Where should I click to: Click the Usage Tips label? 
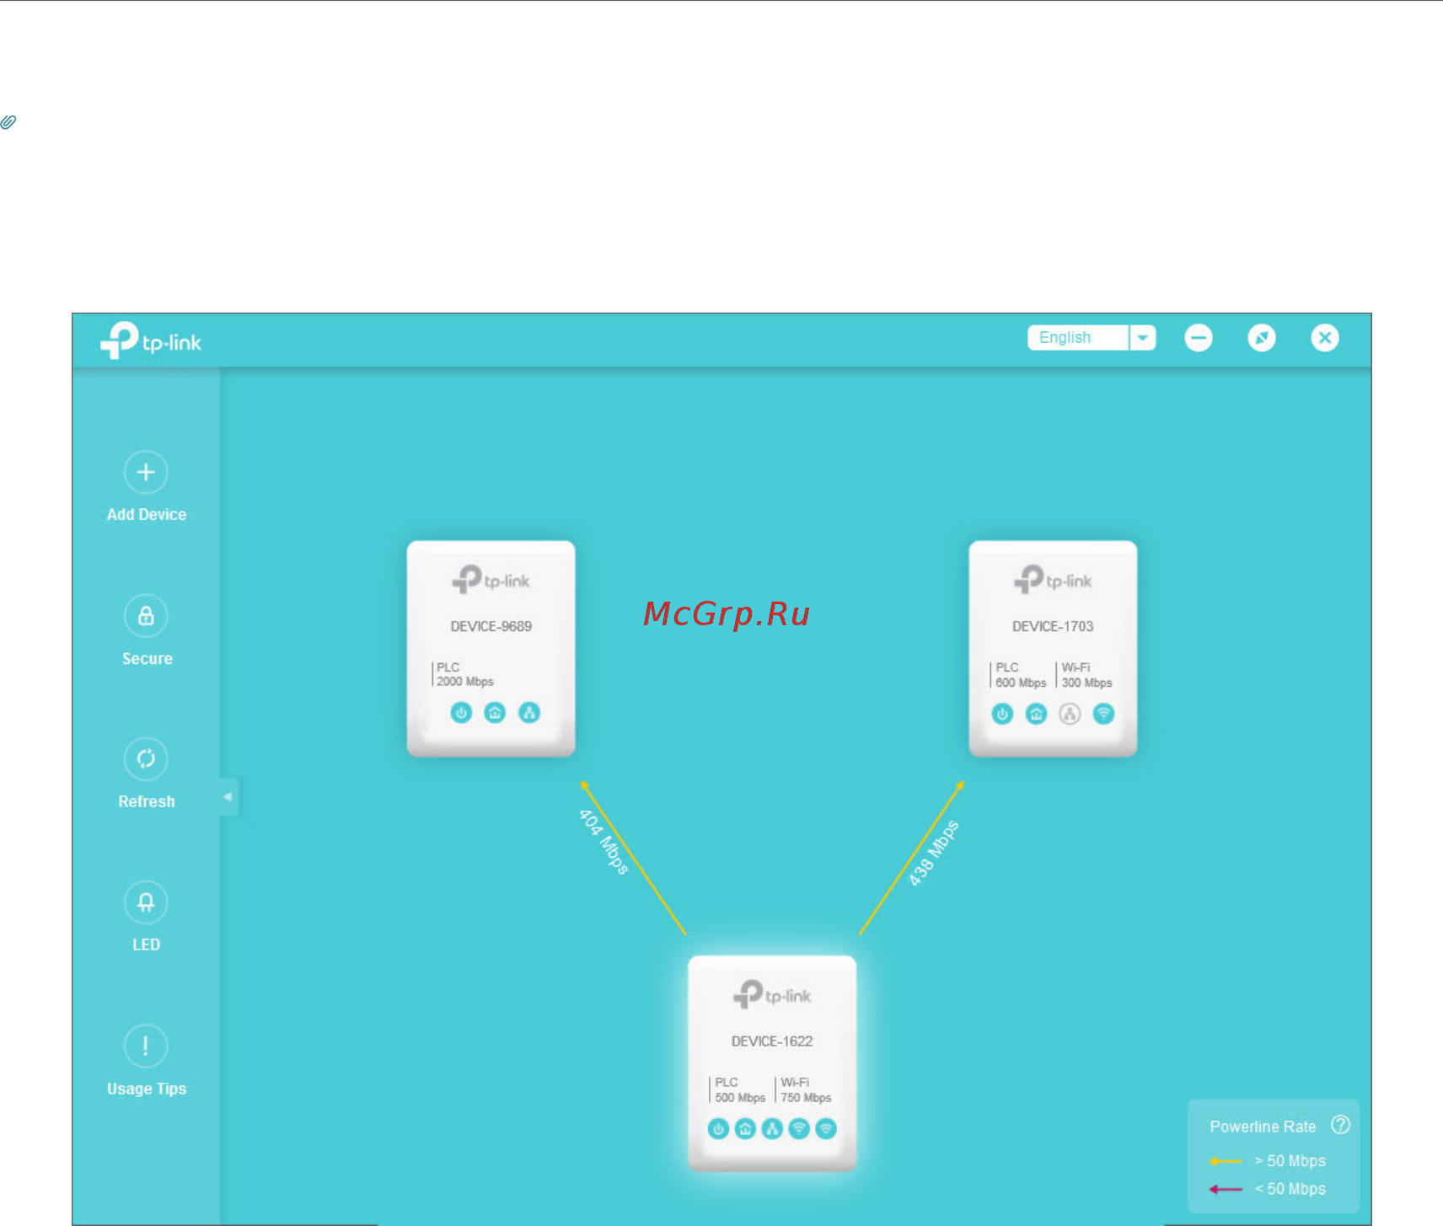(x=147, y=1089)
